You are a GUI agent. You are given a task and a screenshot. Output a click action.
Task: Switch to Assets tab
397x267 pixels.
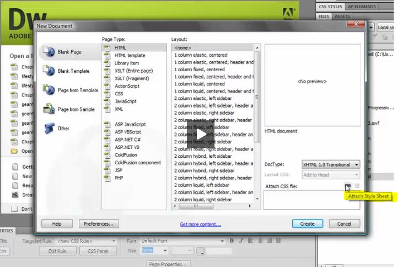click(x=342, y=17)
